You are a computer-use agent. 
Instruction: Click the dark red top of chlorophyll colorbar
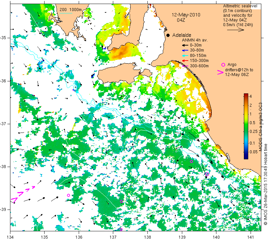coord(246,94)
